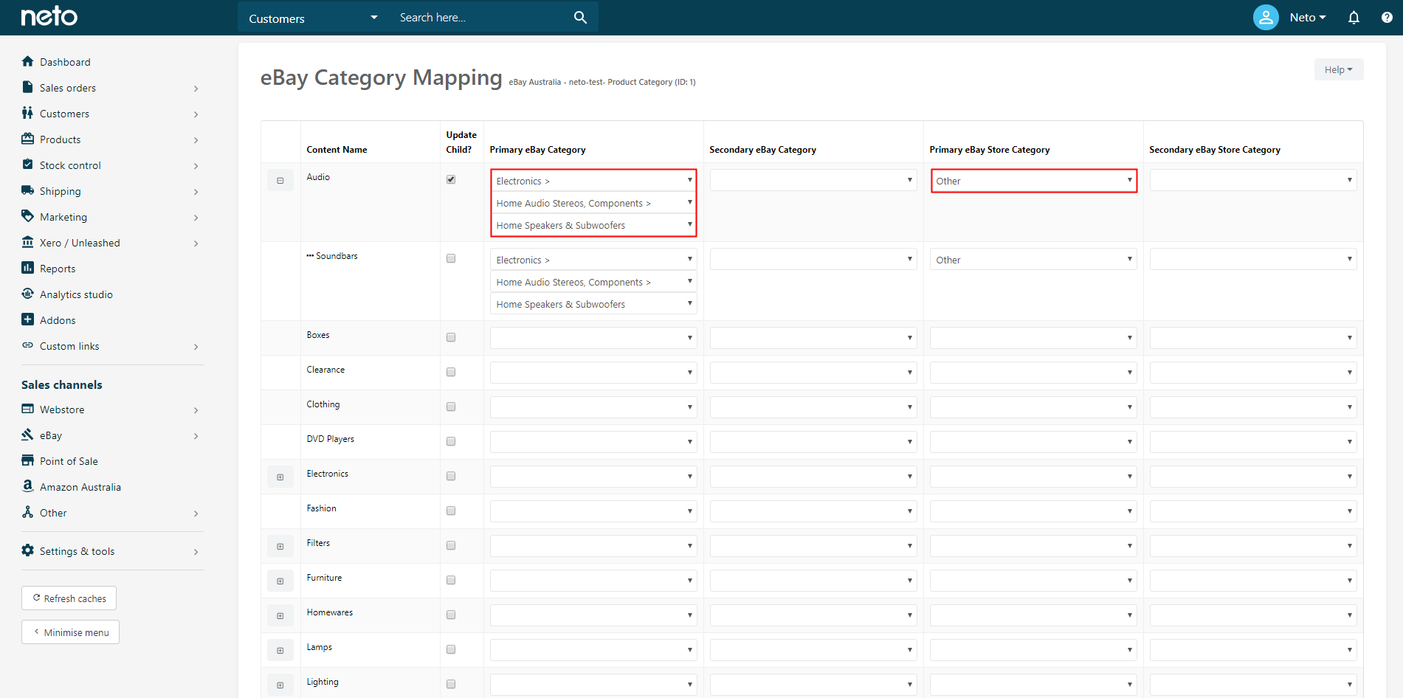Click the Analytics studio icon
1403x698 pixels.
pos(28,294)
